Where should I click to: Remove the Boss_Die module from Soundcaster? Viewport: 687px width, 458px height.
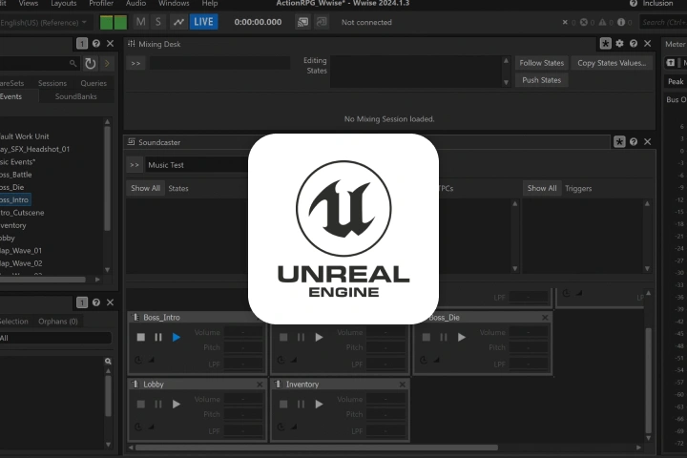545,318
